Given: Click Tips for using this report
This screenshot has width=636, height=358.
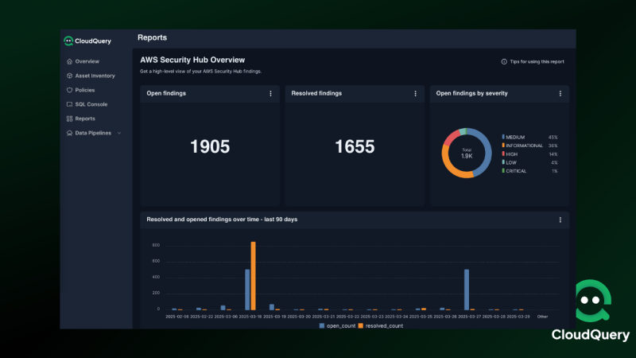Looking at the screenshot, I should click(x=537, y=62).
